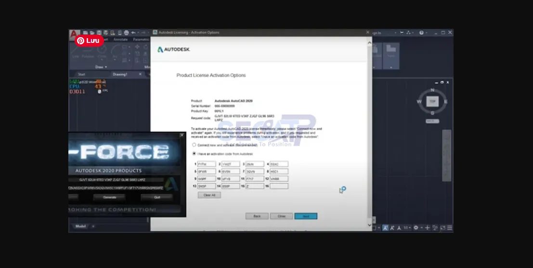
Task: Click E compass direction on ViewCube
Action: [446, 101]
